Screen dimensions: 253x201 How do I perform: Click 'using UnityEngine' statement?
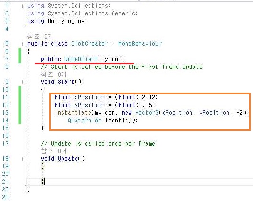[57, 21]
